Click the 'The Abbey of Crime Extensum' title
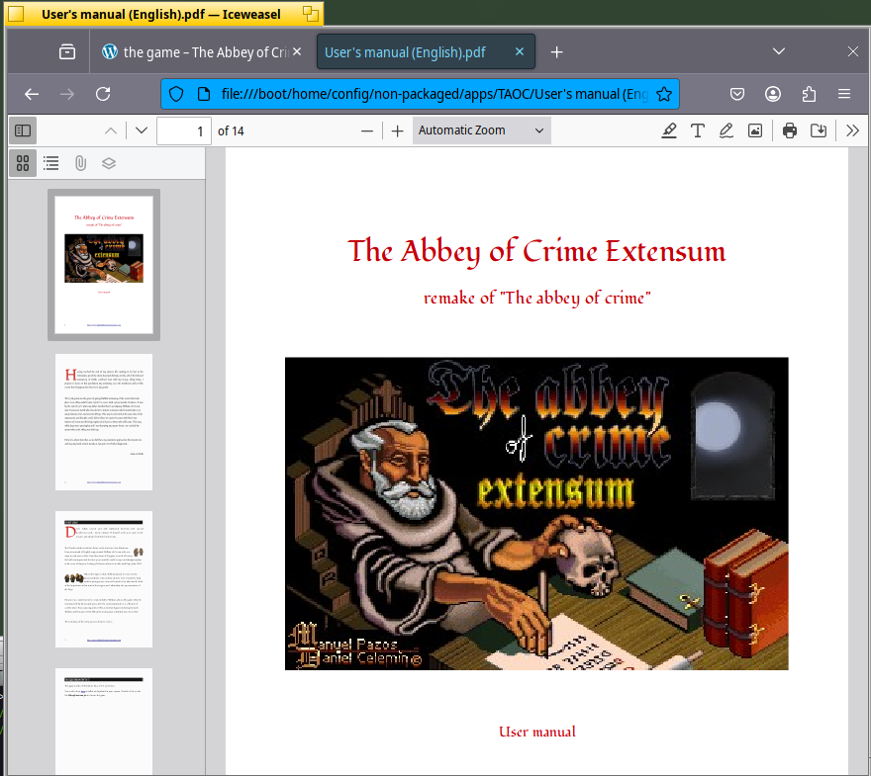 tap(536, 251)
